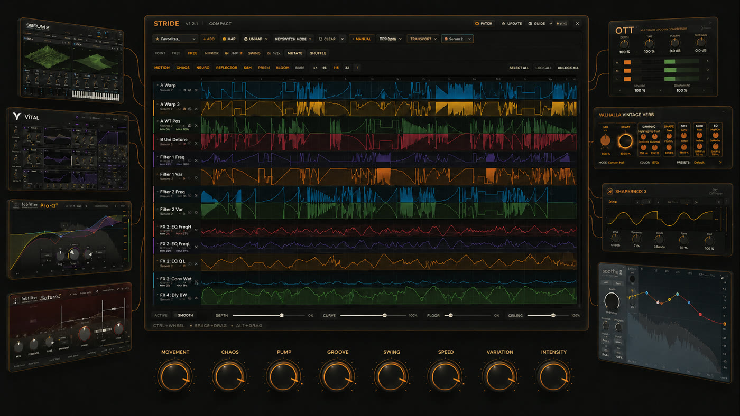
Task: Set bars length to 116
Action: pyautogui.click(x=336, y=68)
